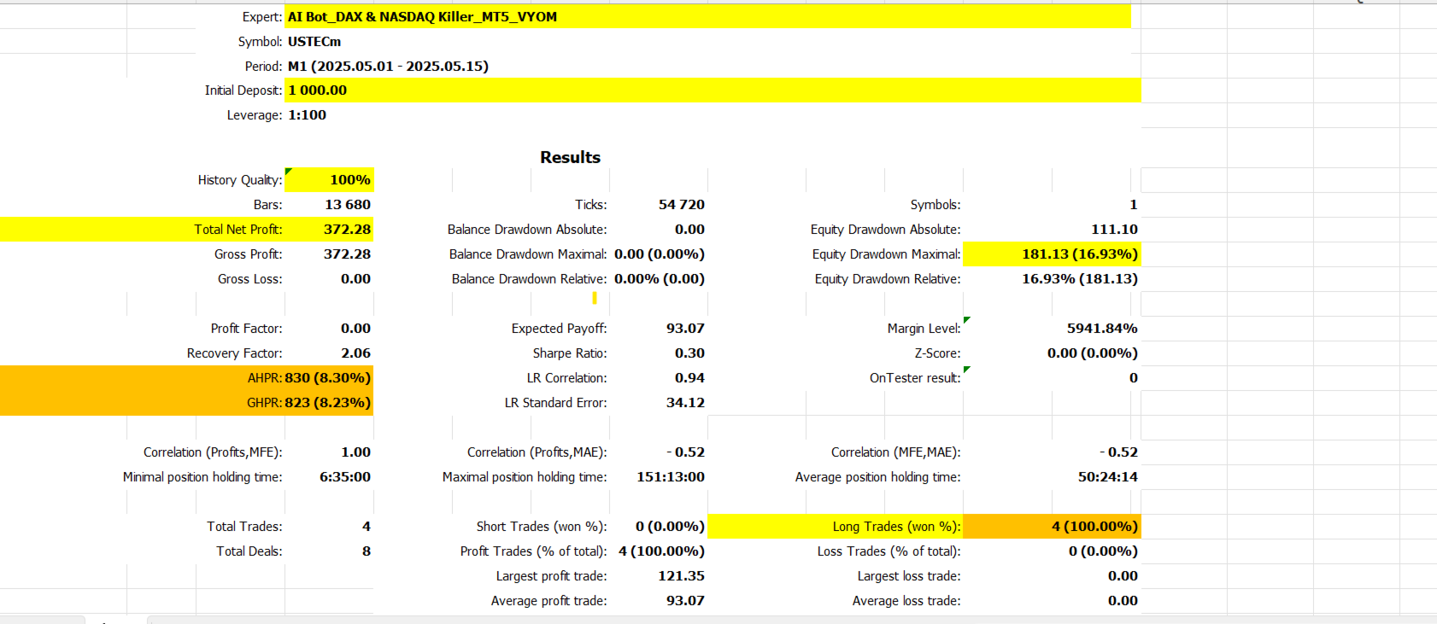
Task: Click the Long Trades (won %) label cell
Action: (836, 526)
